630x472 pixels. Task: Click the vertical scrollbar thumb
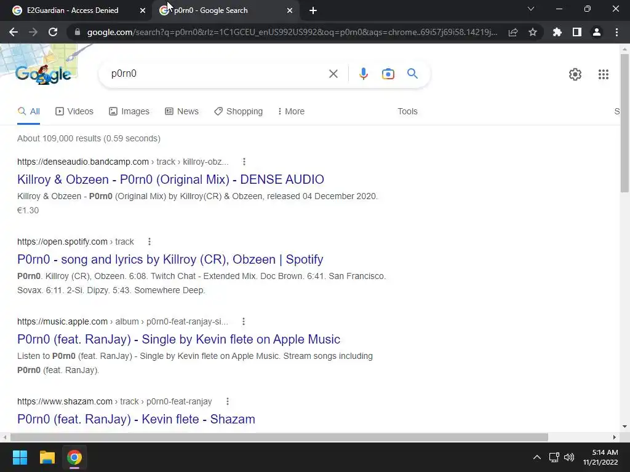click(624, 122)
